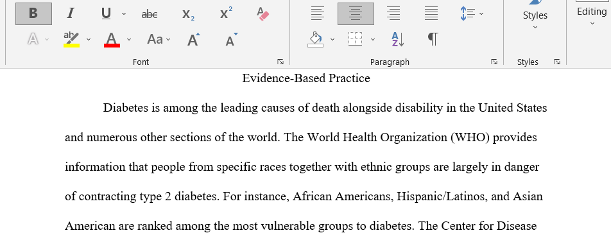Open Shading color dropdown arrow

tap(332, 39)
